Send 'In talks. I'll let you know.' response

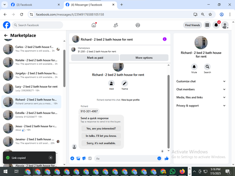101,136
